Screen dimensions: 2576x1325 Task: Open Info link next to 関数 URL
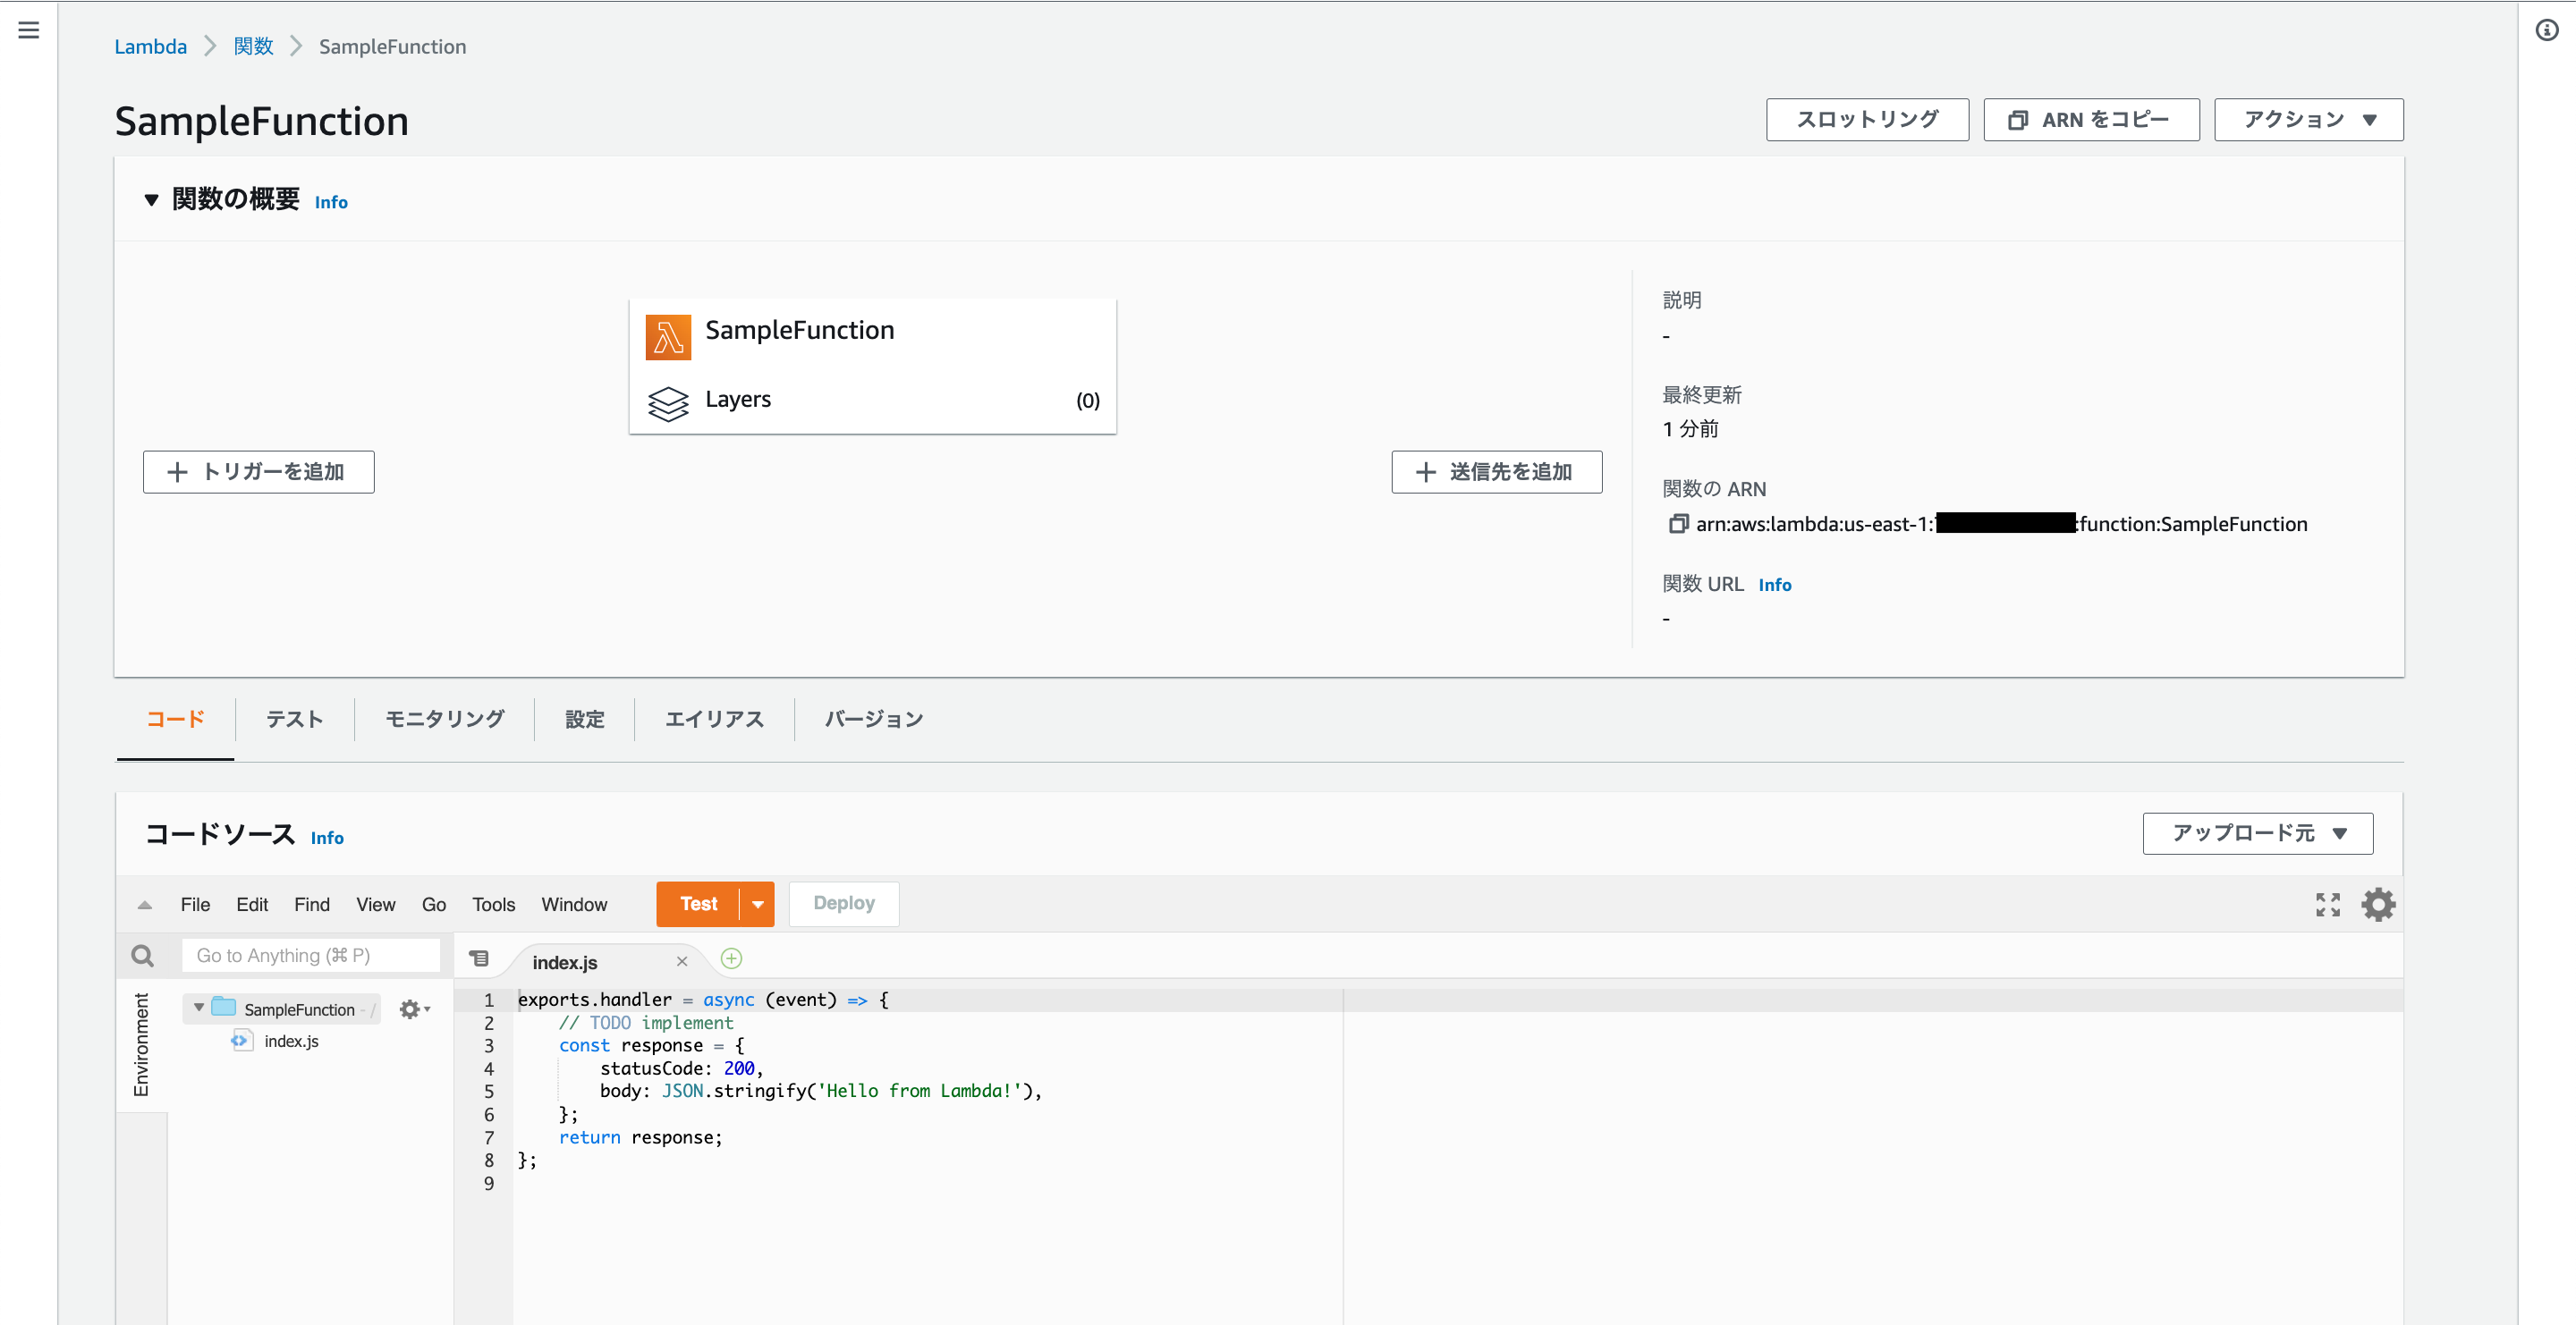click(1775, 585)
